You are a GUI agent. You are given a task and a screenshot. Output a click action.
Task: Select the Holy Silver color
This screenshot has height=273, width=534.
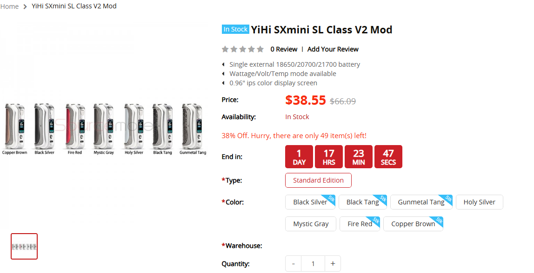(x=479, y=202)
